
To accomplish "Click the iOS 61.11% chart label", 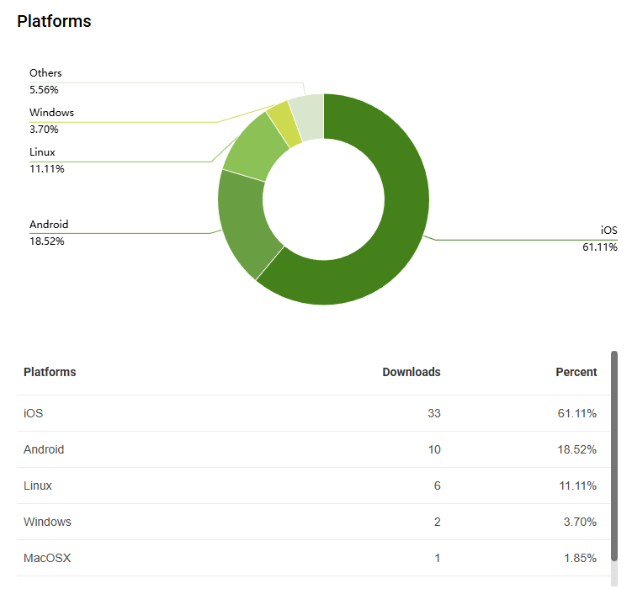I will (x=599, y=238).
